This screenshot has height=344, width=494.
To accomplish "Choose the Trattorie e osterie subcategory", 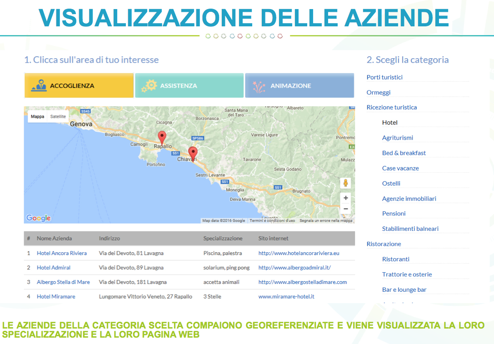I will coord(407,274).
